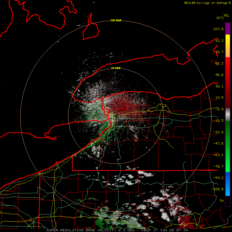Click the 107.8 legend value
This screenshot has height=232, width=232.
218,29
